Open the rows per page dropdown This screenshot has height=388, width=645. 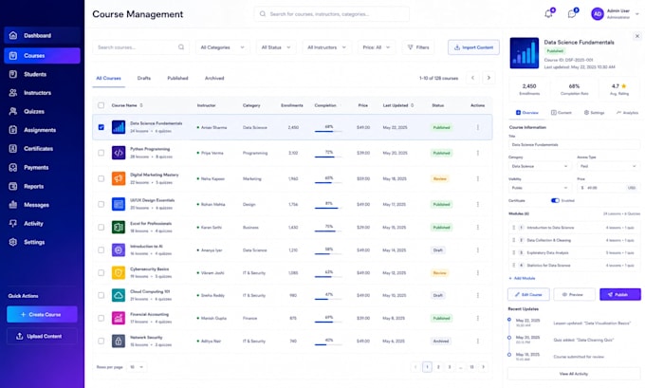(x=137, y=367)
